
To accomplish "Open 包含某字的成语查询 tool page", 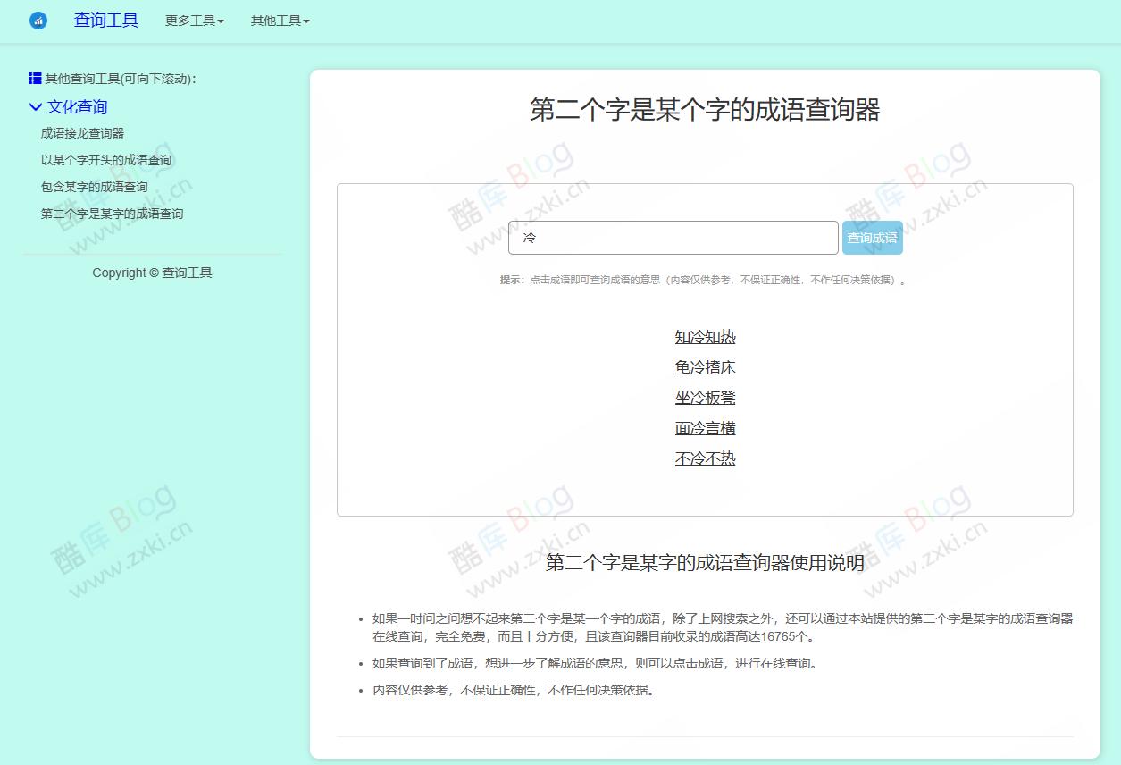I will click(x=93, y=186).
